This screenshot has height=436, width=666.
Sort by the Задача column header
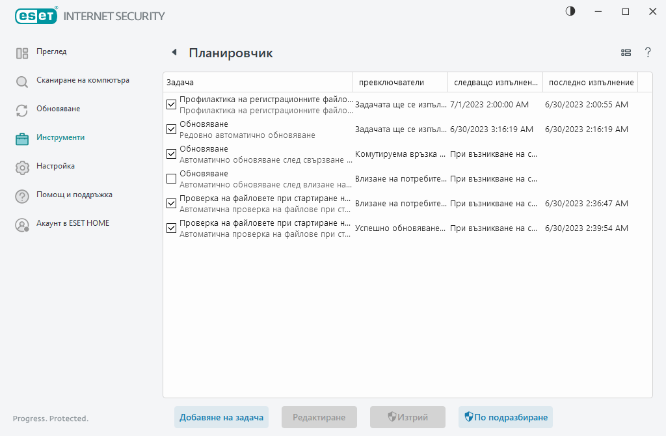(258, 83)
